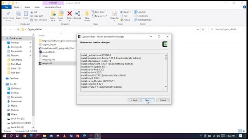This screenshot has width=248, height=139.
Task: Click the Windows Start button
Action: click(5, 136)
